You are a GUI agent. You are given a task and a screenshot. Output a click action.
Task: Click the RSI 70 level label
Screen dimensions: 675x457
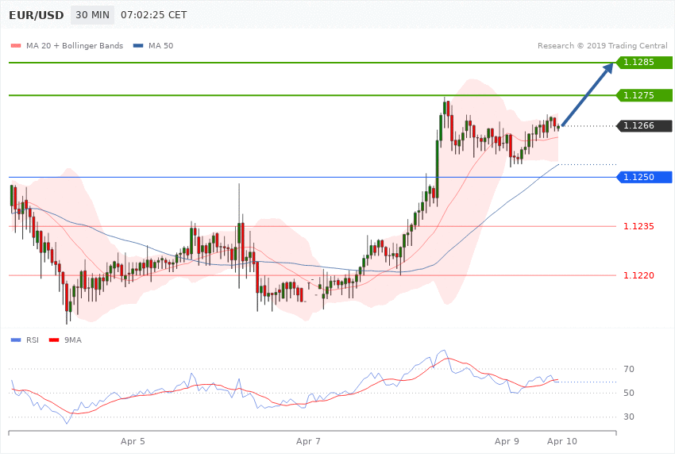(x=629, y=369)
